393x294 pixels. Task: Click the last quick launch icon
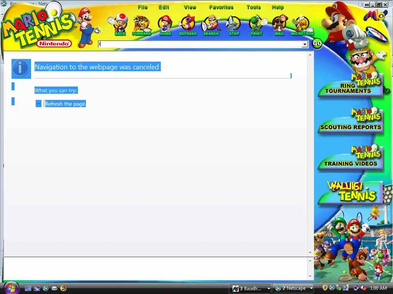[x=63, y=288]
